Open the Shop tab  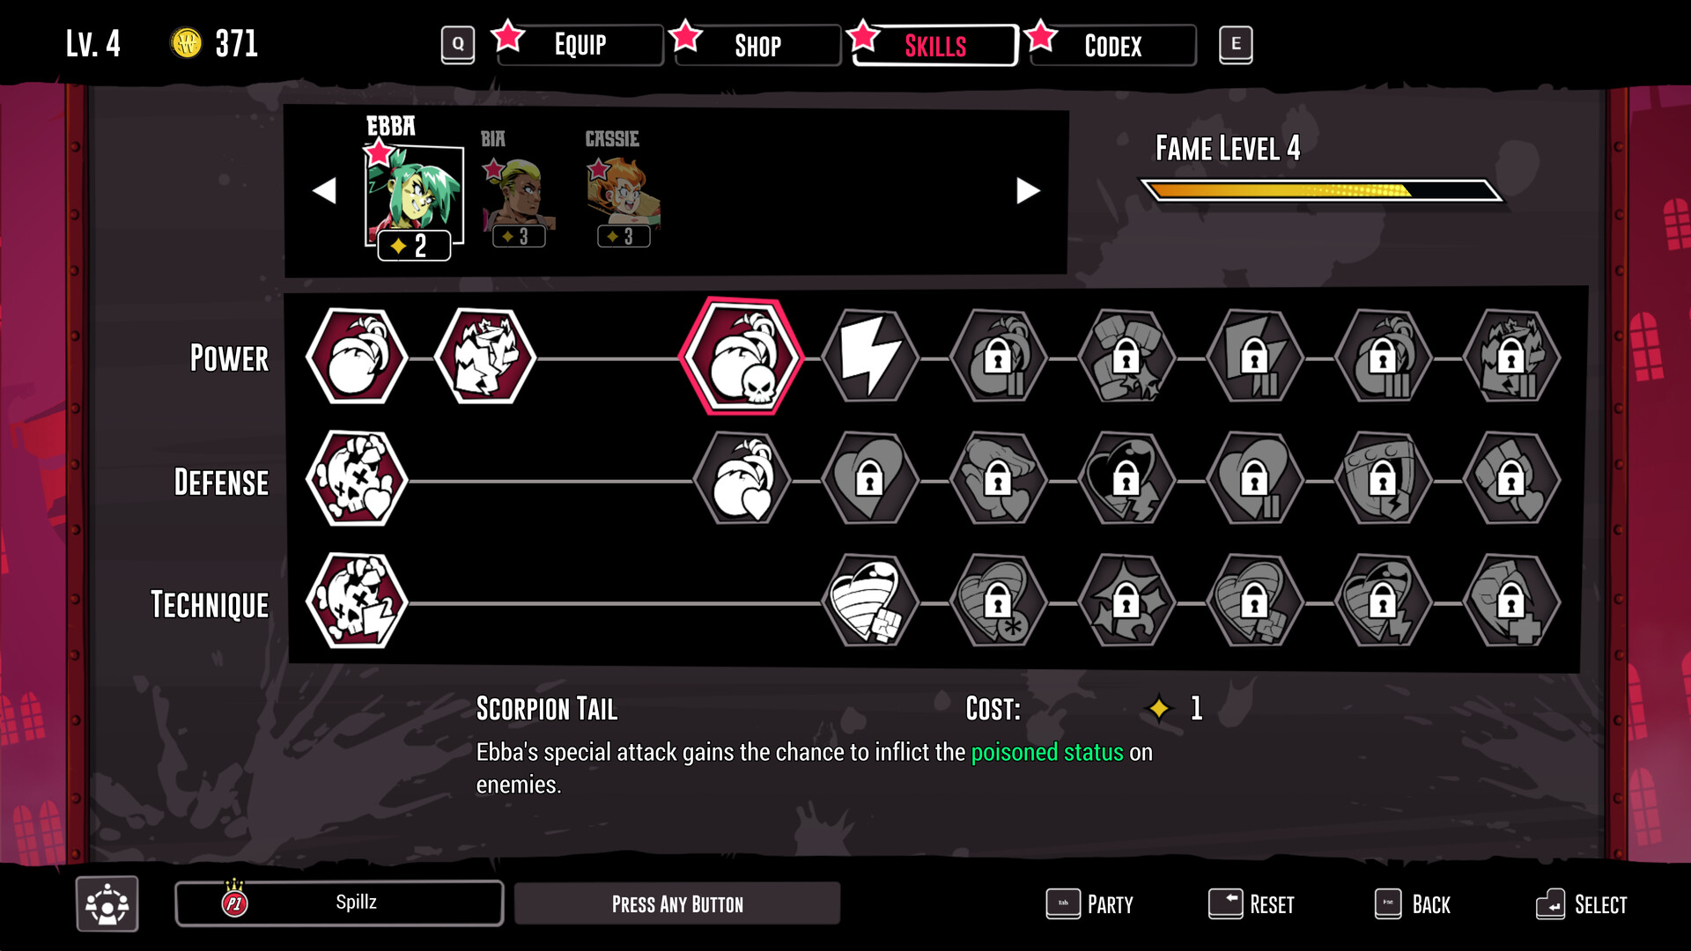click(757, 45)
